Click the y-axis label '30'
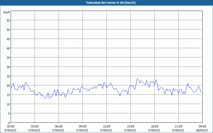The width and height of the screenshot is (213, 133). (8, 67)
